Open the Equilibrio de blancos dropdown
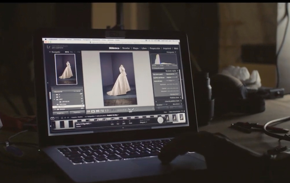The height and width of the screenshot is (183, 290). click(171, 78)
